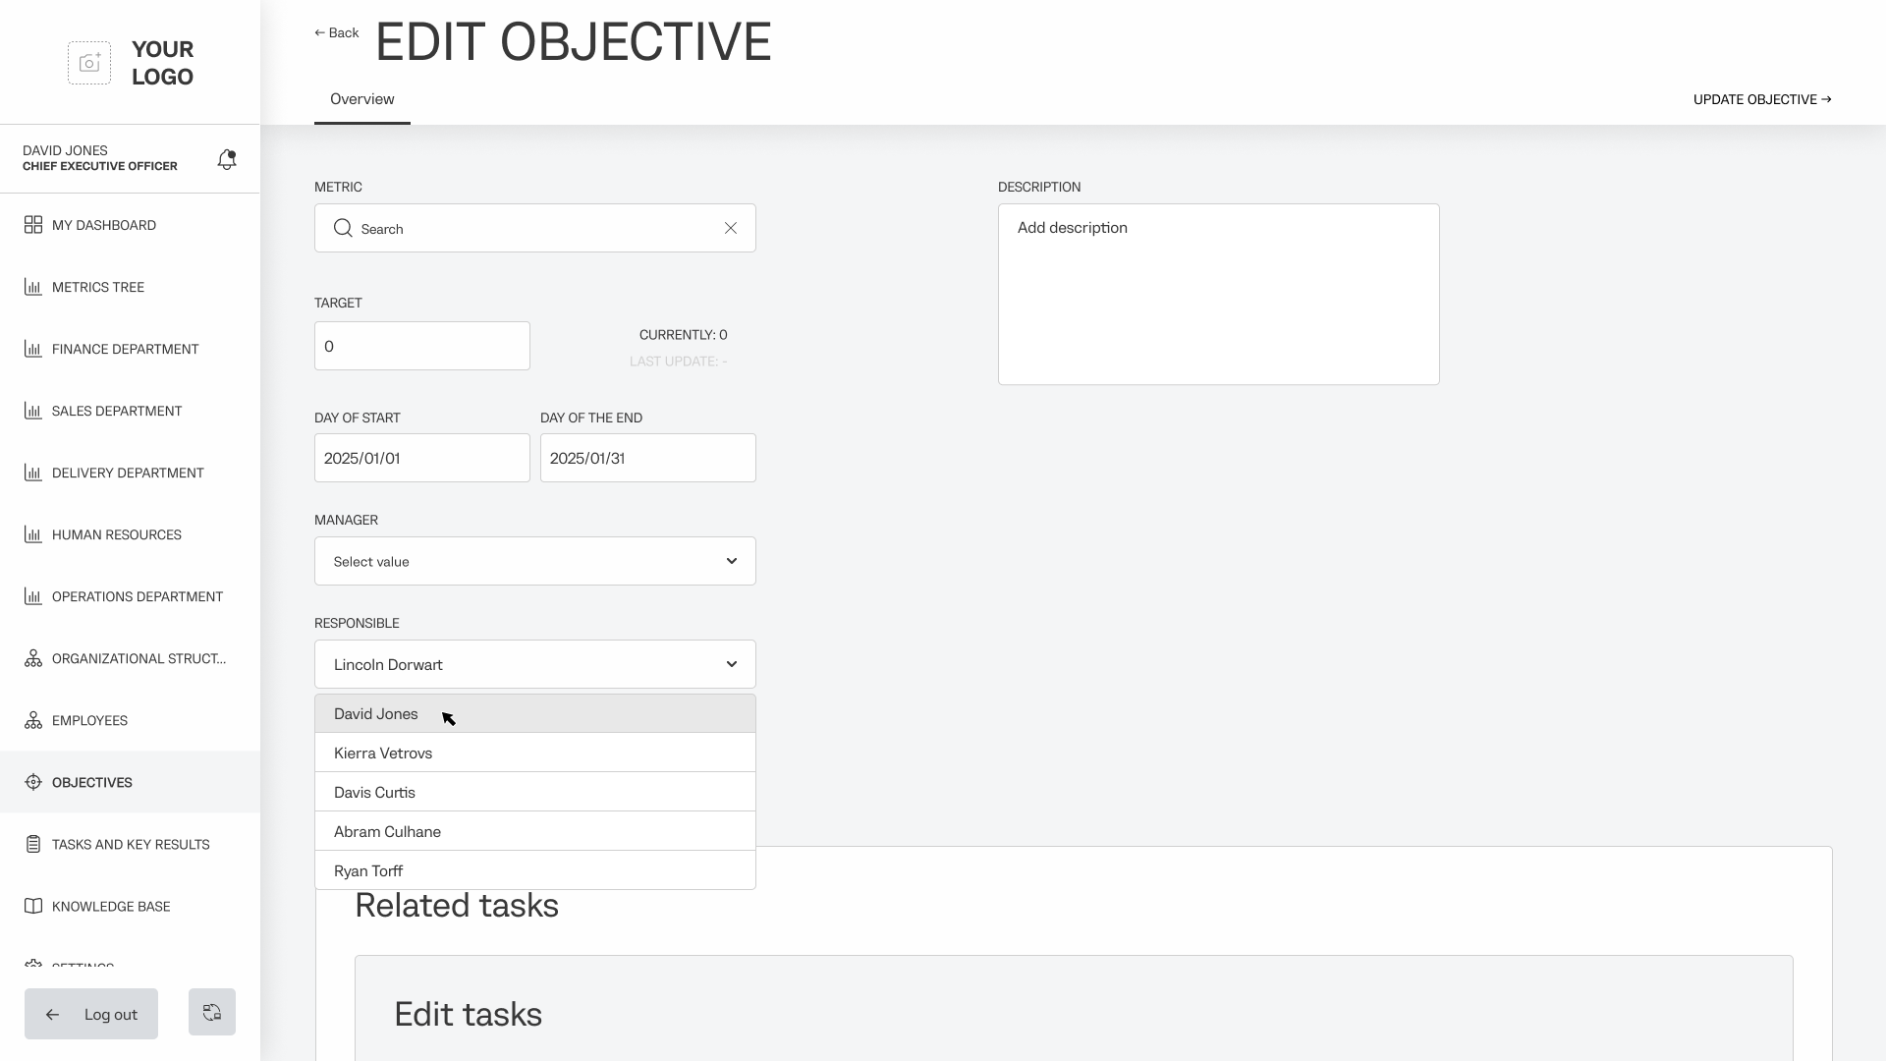The height and width of the screenshot is (1061, 1886).
Task: Go back using the Back link
Action: point(337,32)
